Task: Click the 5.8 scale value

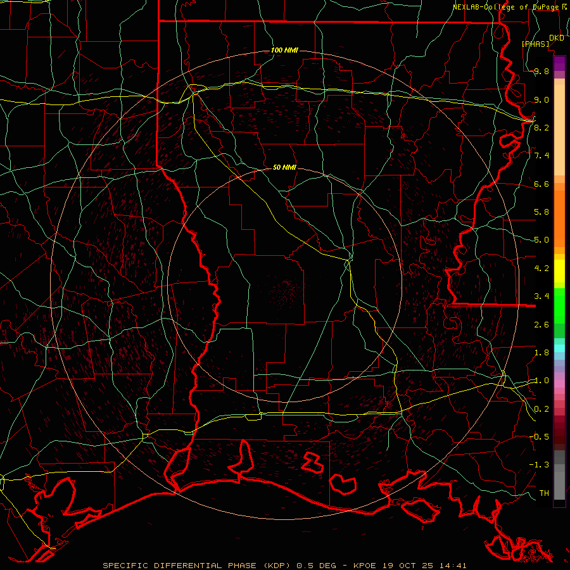Action: tap(541, 212)
